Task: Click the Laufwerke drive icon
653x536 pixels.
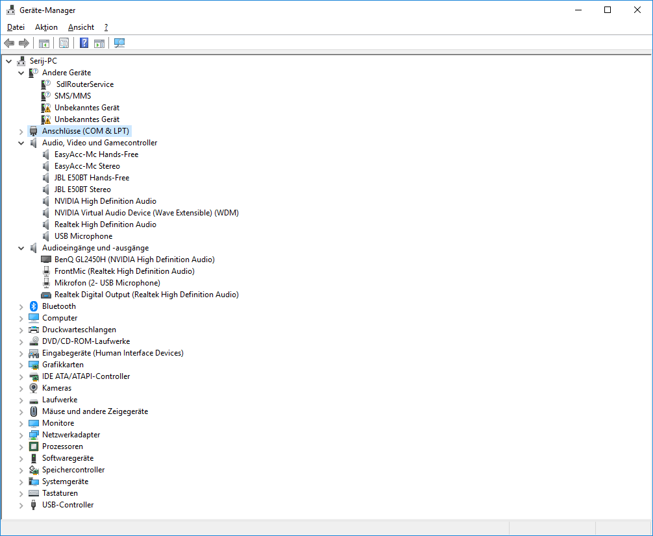Action: coord(34,400)
